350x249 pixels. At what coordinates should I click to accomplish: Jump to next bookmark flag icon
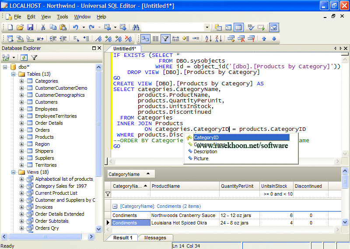pos(108,39)
